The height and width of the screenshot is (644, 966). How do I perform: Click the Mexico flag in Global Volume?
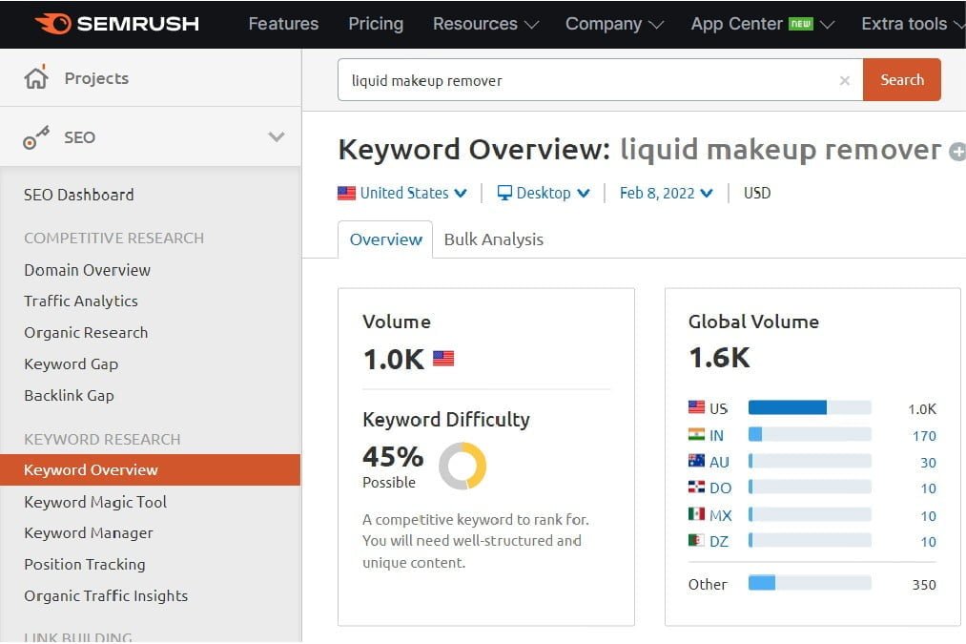(695, 514)
